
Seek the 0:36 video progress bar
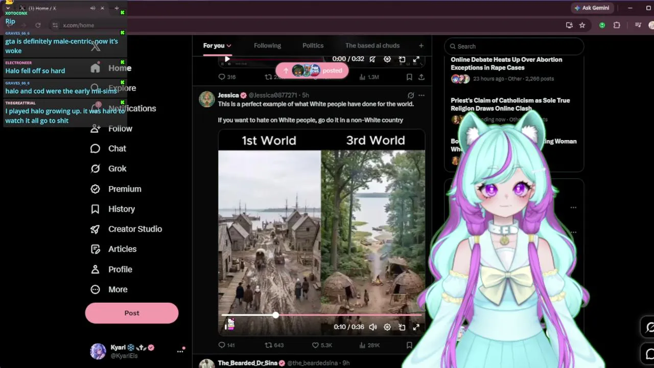coord(322,315)
